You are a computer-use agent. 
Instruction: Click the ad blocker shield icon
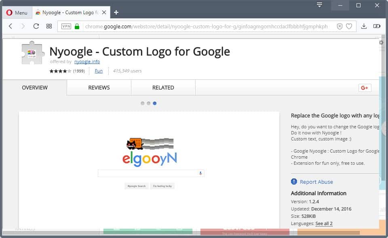click(x=339, y=26)
